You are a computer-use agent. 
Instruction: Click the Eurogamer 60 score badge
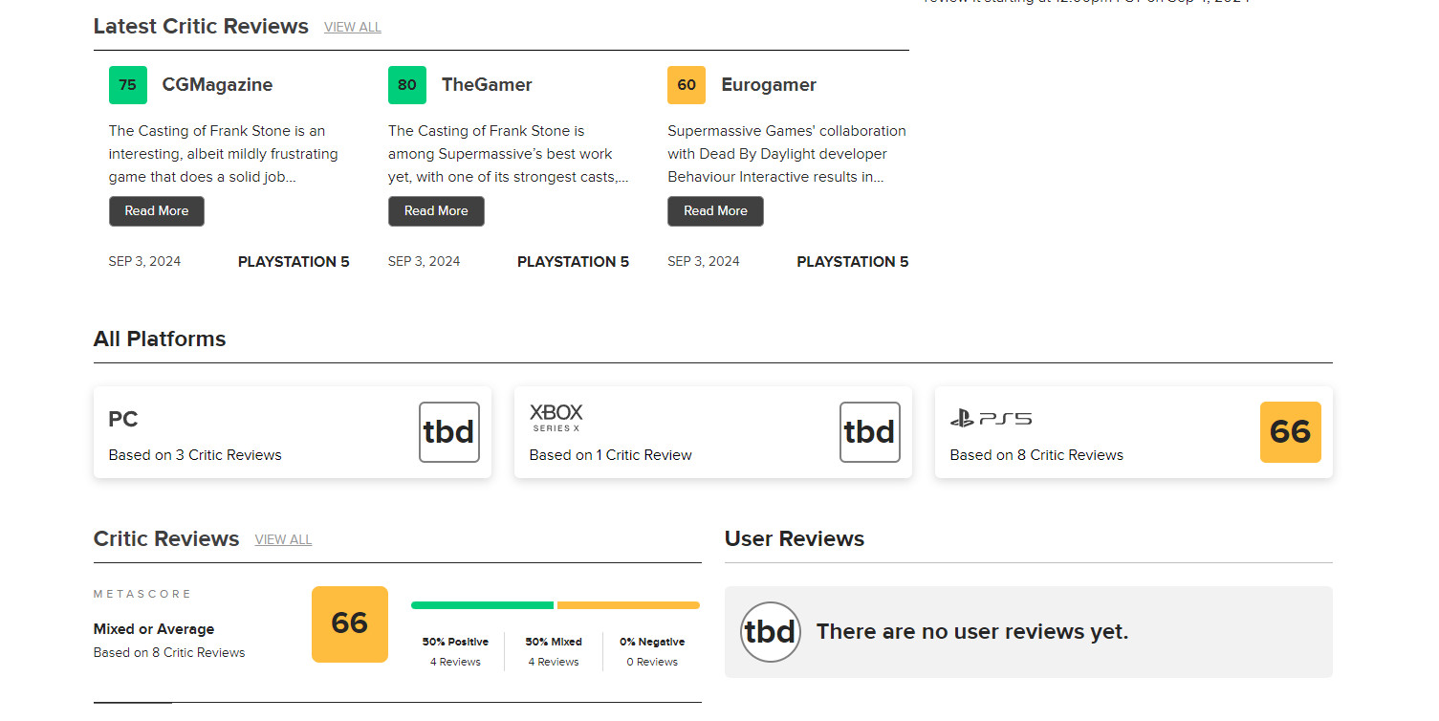pos(687,85)
